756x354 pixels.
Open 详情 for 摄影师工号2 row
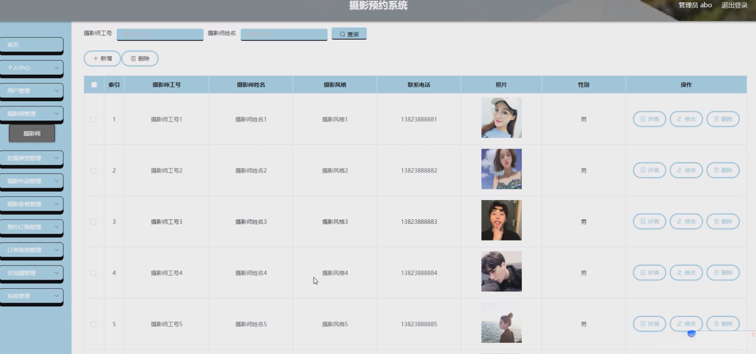click(x=649, y=170)
